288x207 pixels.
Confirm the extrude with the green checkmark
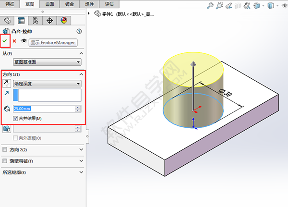pyautogui.click(x=5, y=41)
